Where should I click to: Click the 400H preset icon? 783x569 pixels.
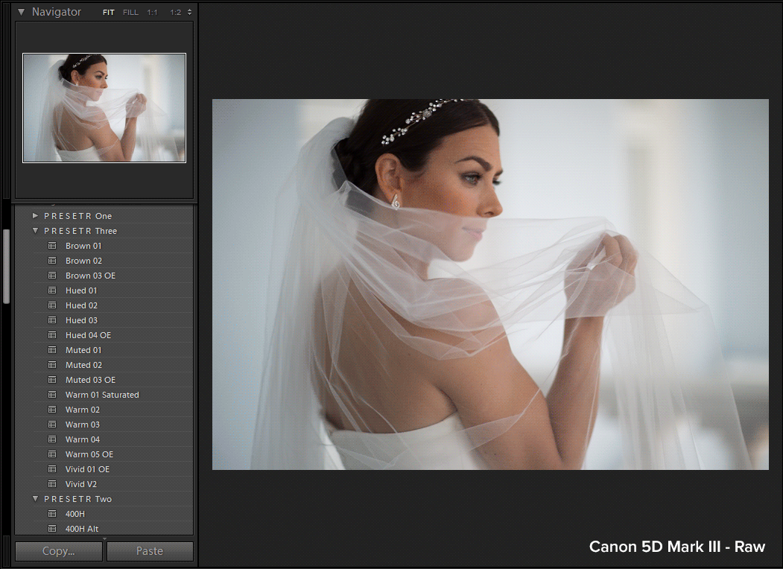click(51, 513)
